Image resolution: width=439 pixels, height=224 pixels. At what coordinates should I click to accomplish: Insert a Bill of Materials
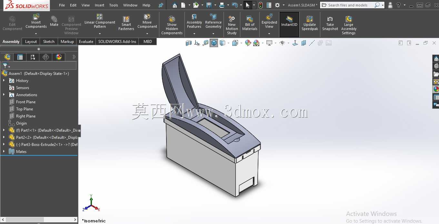(250, 23)
